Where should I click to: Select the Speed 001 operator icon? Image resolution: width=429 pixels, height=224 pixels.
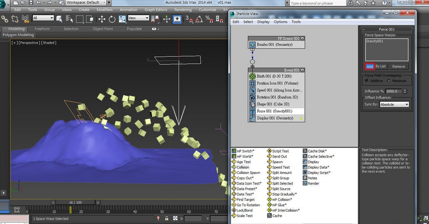(252, 90)
